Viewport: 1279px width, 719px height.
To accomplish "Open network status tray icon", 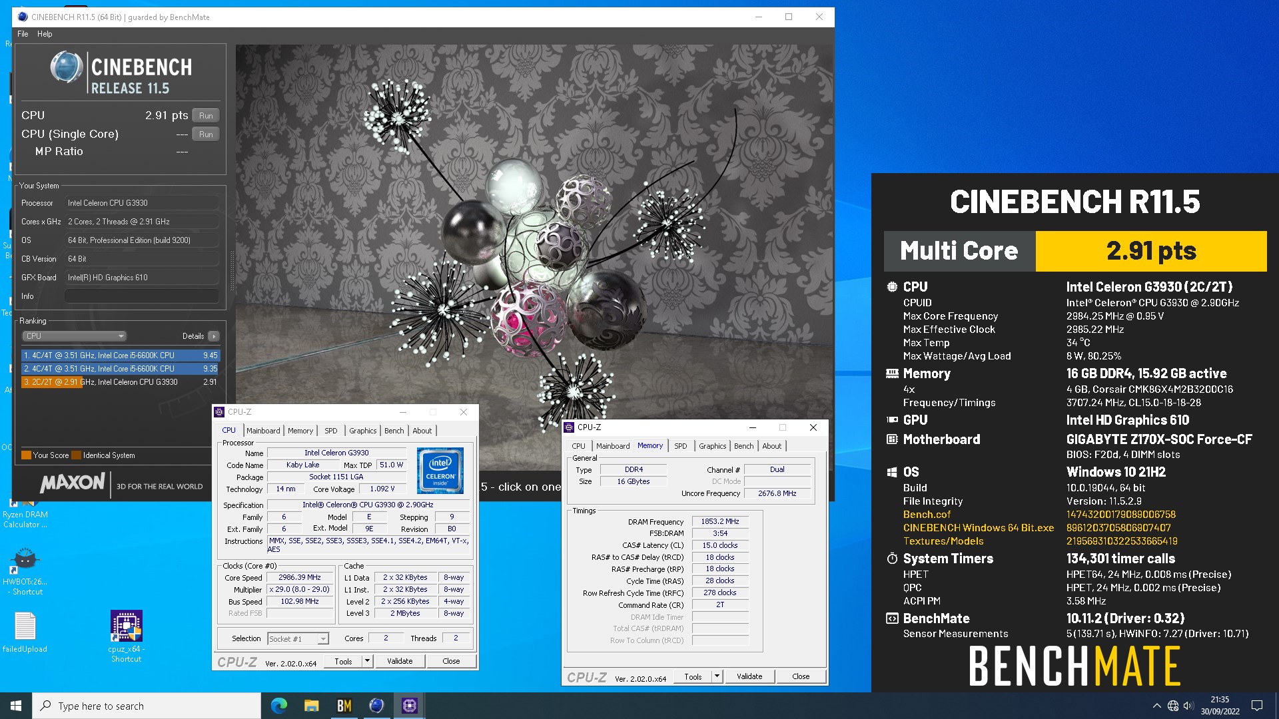I will click(x=1173, y=706).
